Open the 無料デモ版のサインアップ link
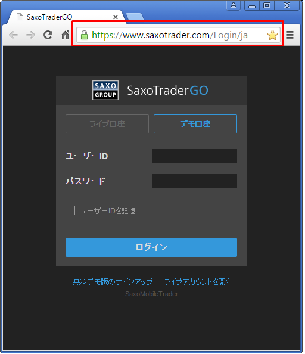This screenshot has width=305, height=354. (x=113, y=281)
